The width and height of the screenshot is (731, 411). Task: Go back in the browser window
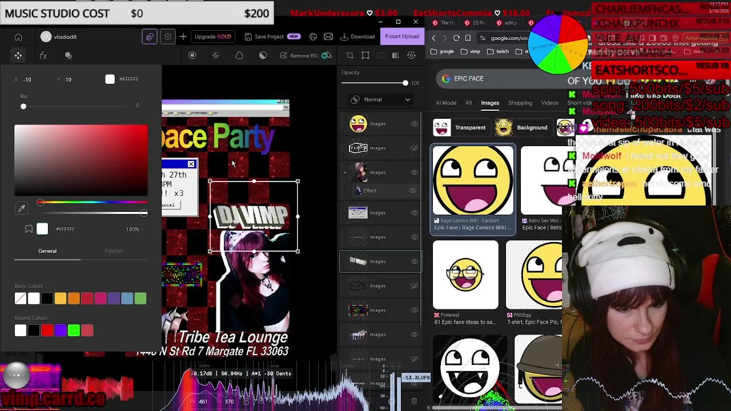[x=433, y=38]
